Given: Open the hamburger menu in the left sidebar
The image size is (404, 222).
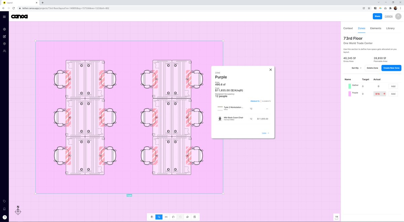Looking at the screenshot, I should 4,16.
